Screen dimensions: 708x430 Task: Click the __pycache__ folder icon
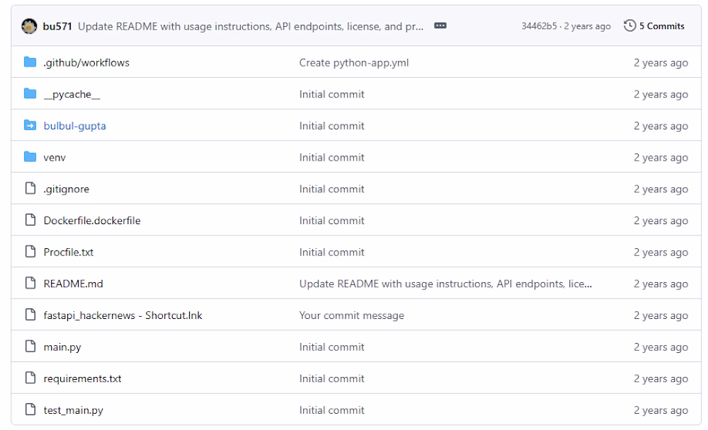click(x=30, y=94)
